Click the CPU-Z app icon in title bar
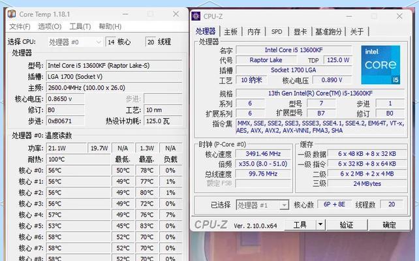Viewport: 419px width, 261px height. (196, 16)
